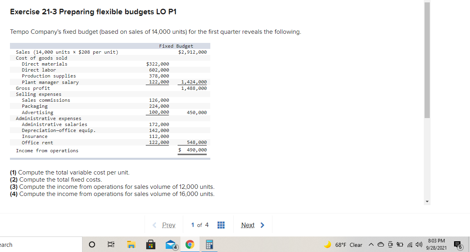
Task: Open Action Center showing 6 notifications
Action: point(458,245)
